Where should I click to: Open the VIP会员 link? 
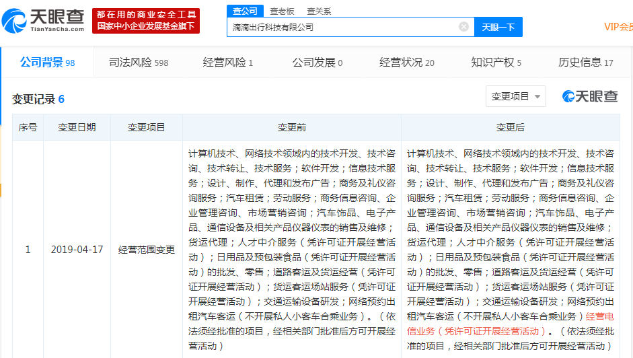618,27
